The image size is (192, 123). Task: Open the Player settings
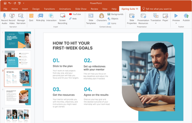coord(165,17)
